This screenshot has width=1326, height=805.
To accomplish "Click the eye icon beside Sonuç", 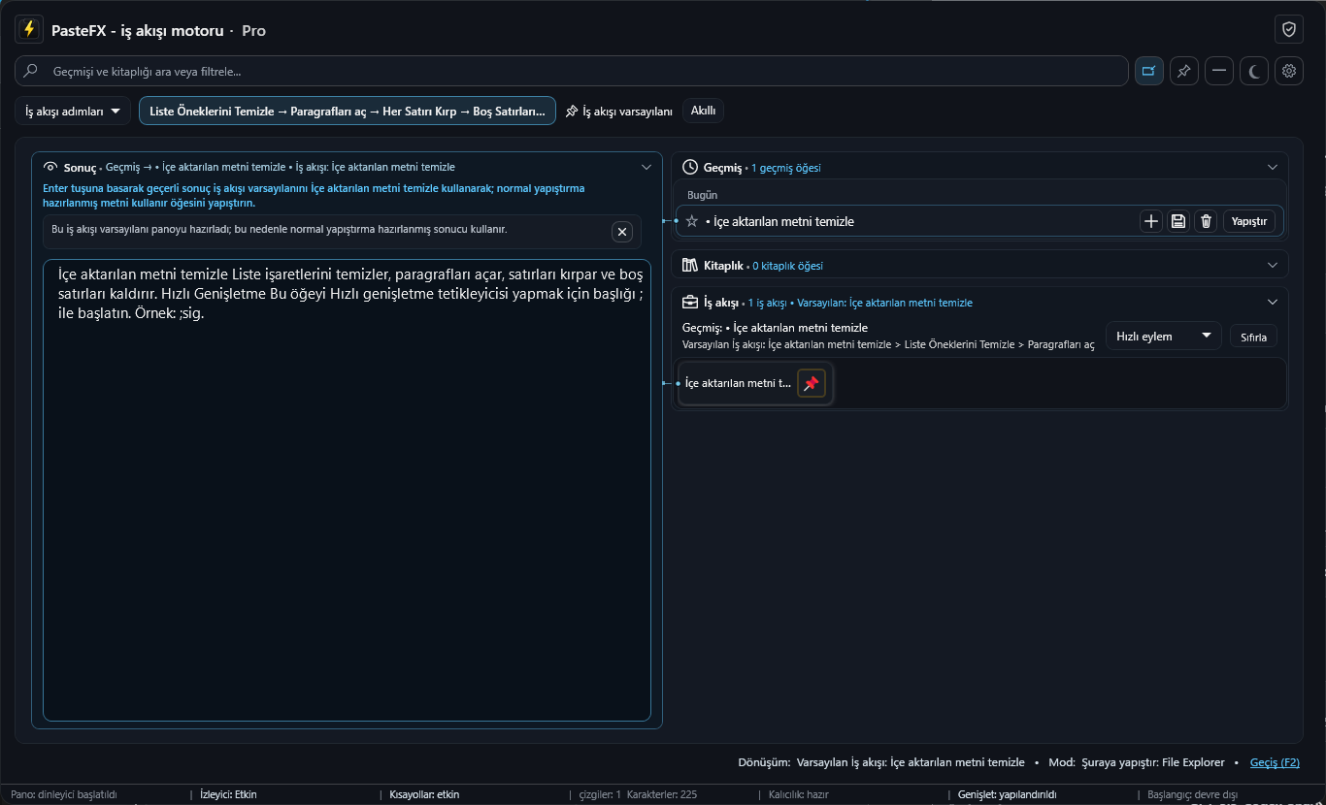I will click(51, 167).
